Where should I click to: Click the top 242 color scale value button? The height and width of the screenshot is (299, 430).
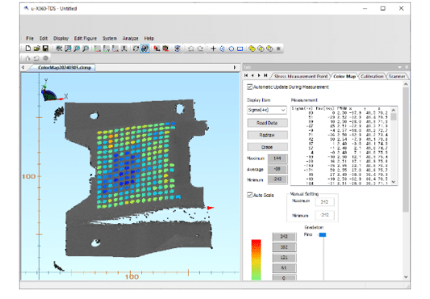point(284,236)
